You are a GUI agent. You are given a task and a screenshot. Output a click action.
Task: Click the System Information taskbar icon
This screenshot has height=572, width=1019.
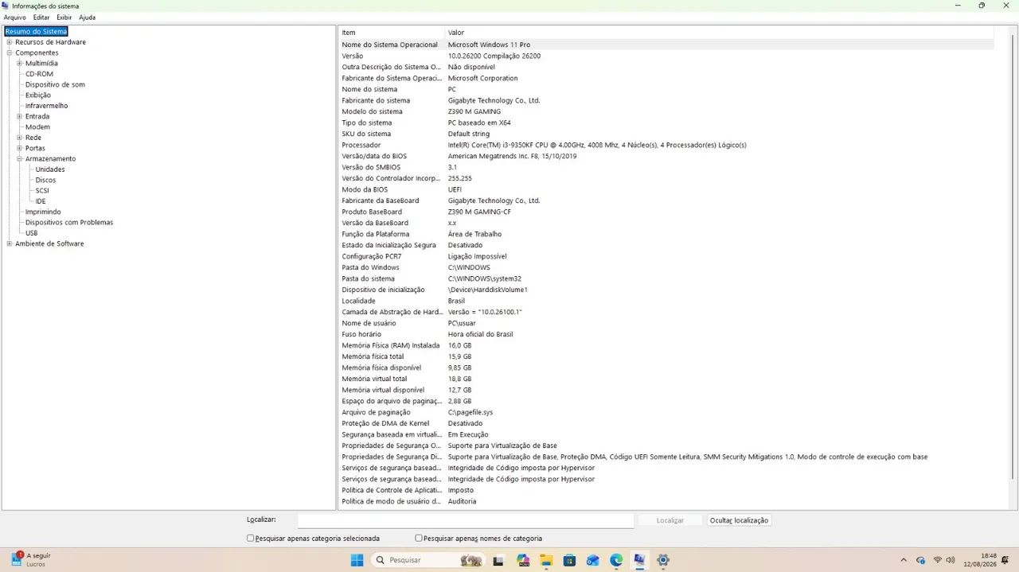tap(639, 560)
